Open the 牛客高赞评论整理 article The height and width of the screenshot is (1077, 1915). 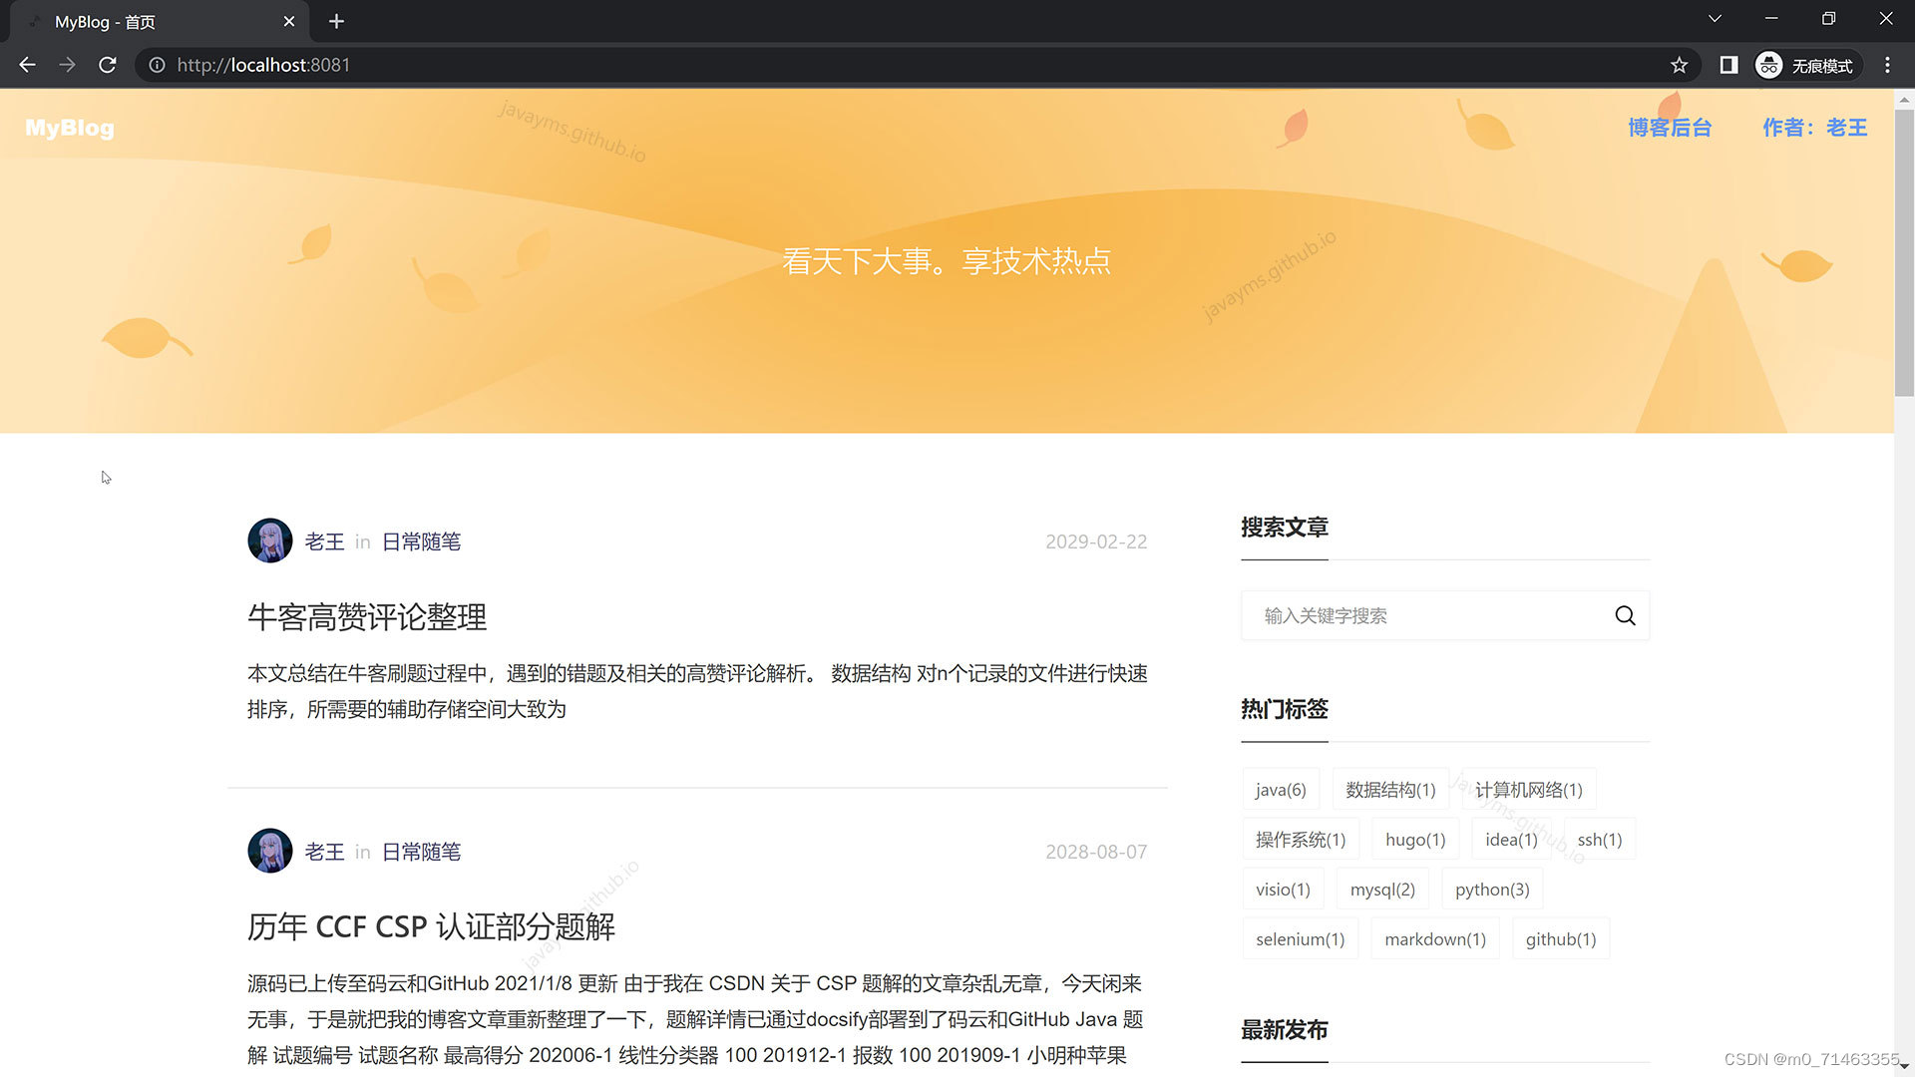(x=367, y=616)
